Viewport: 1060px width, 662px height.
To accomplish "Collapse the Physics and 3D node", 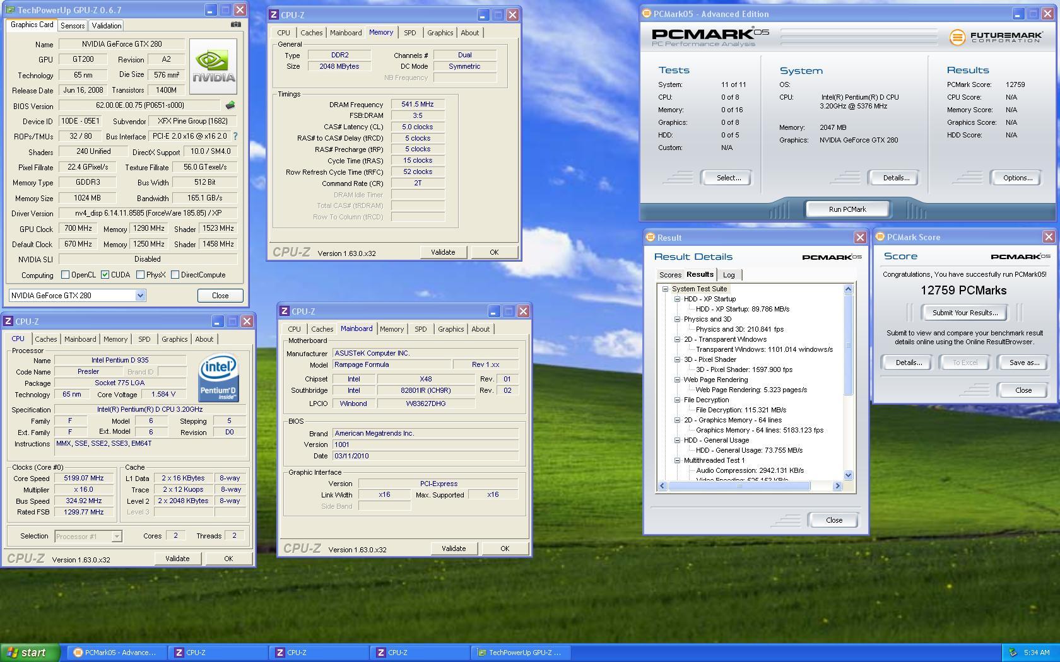I will (x=677, y=319).
